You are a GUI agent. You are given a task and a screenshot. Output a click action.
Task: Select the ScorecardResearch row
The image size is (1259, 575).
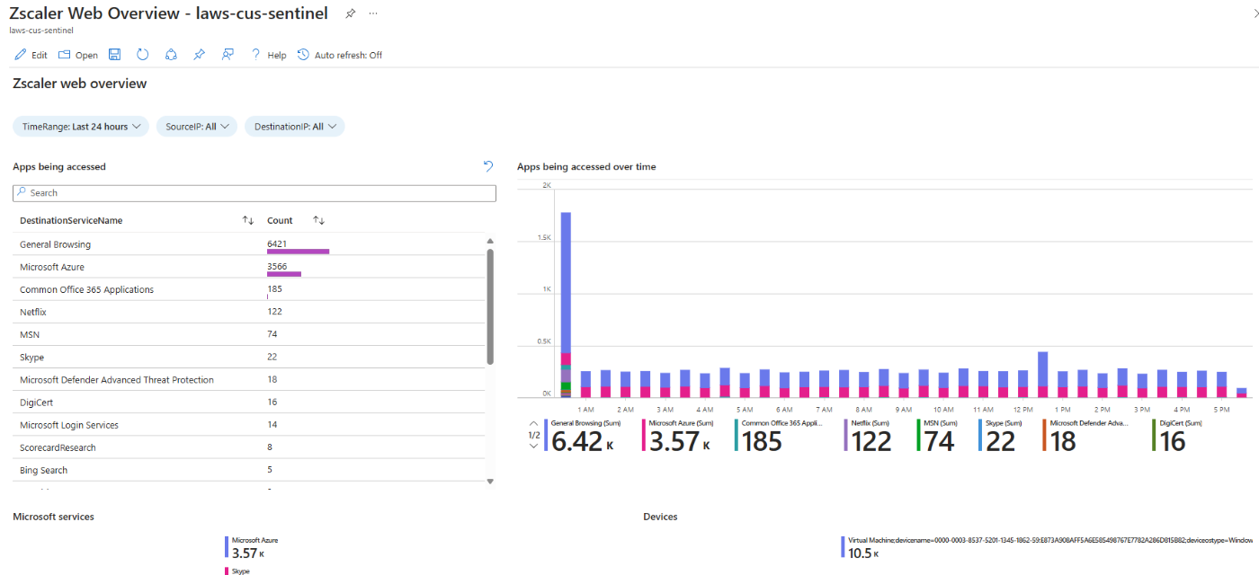pyautogui.click(x=248, y=447)
